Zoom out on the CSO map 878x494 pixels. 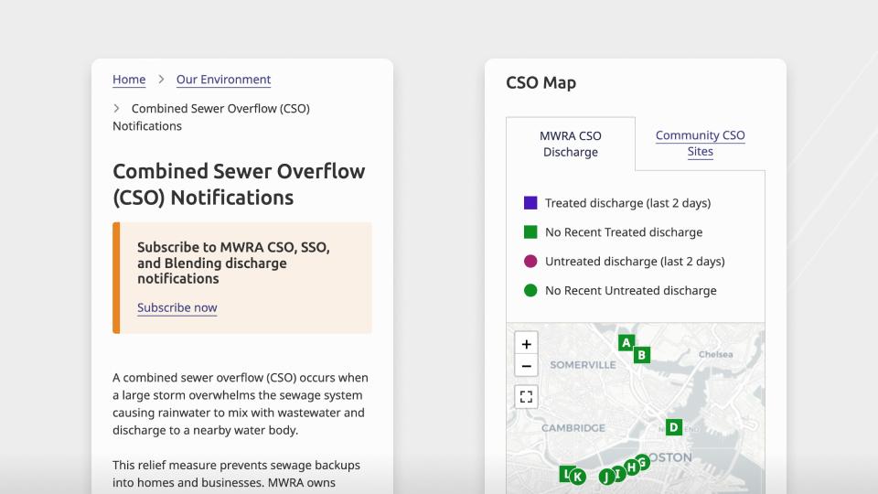(526, 367)
